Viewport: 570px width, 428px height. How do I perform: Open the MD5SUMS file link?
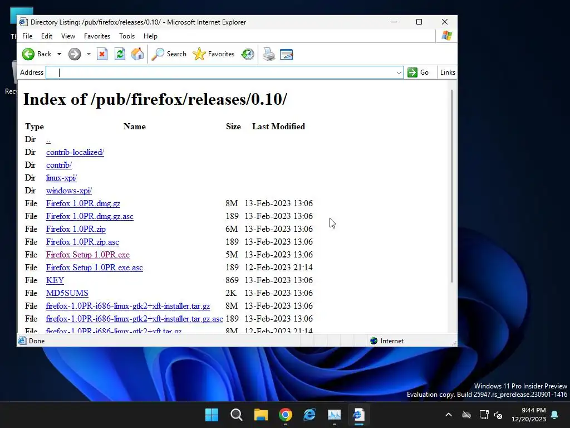coord(67,293)
